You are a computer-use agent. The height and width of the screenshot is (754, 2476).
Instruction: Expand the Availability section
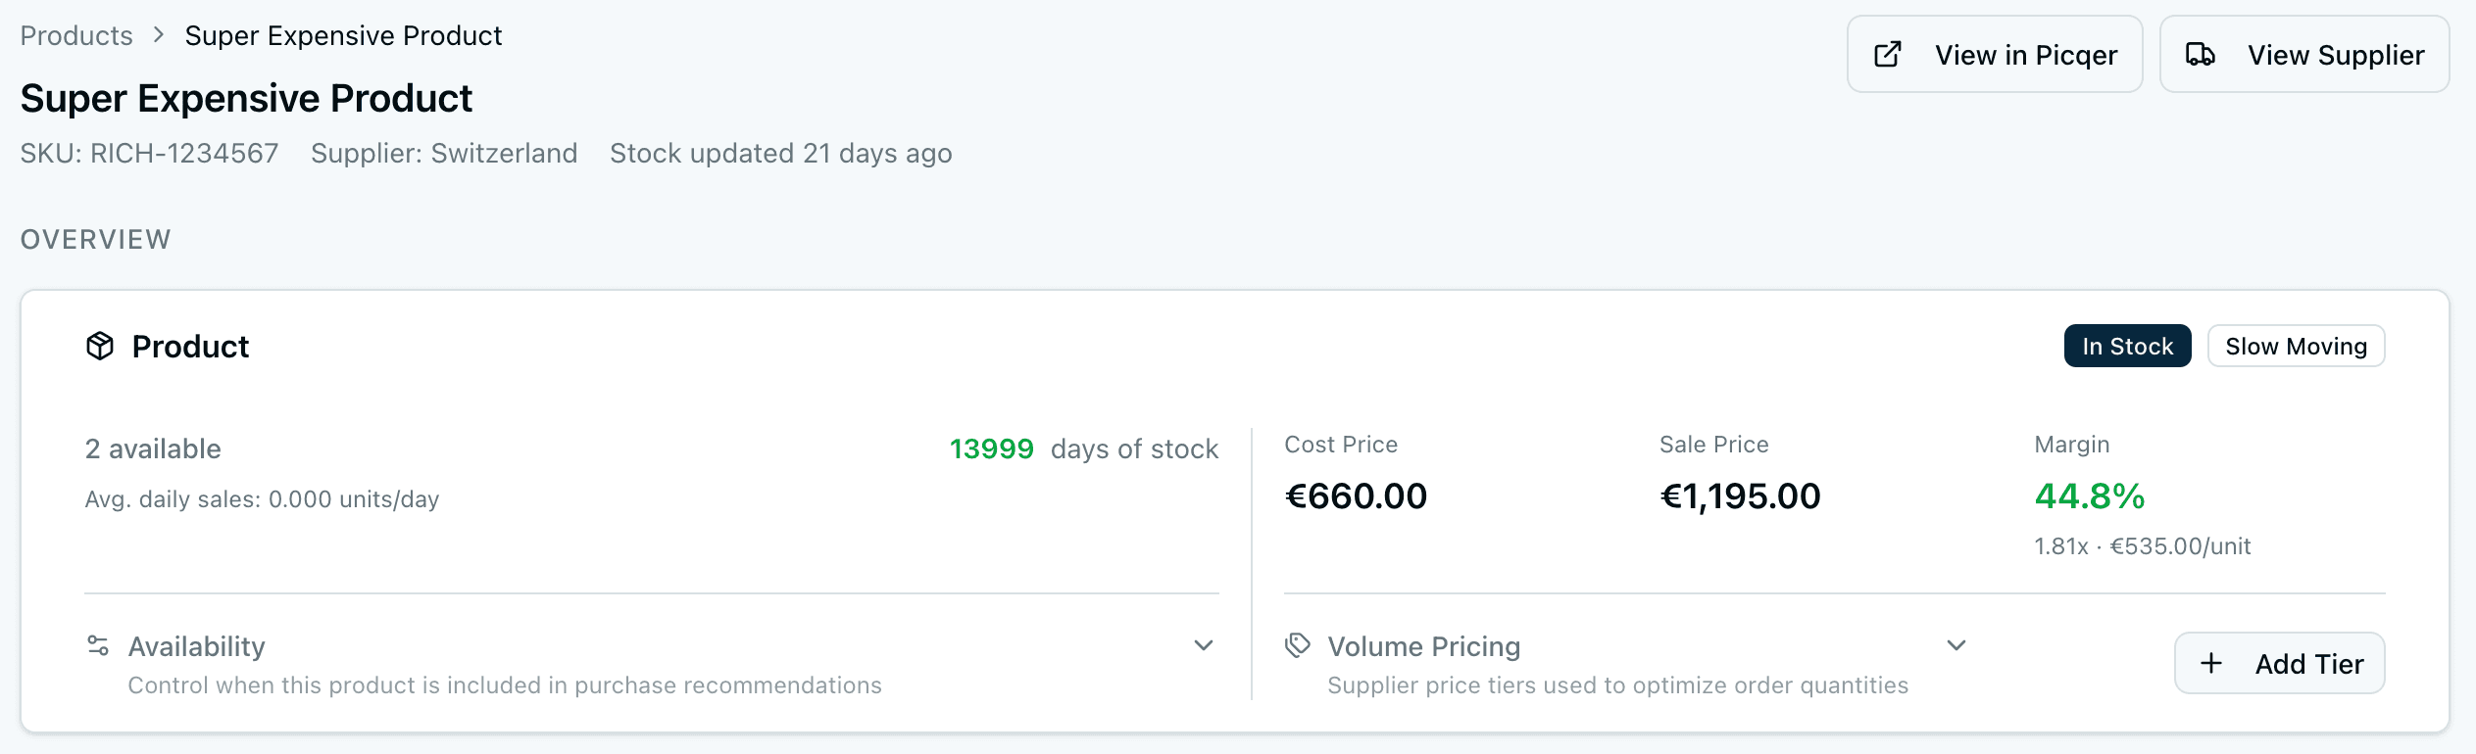click(x=1204, y=645)
